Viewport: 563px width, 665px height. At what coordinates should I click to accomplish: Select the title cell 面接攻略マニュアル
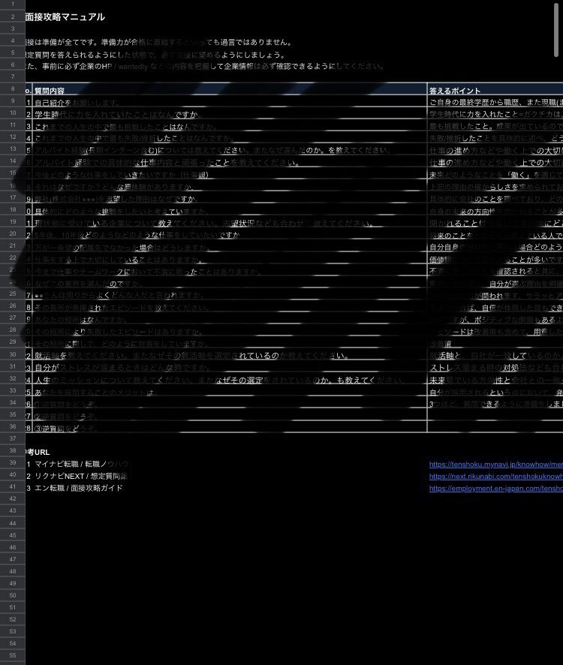pos(65,17)
